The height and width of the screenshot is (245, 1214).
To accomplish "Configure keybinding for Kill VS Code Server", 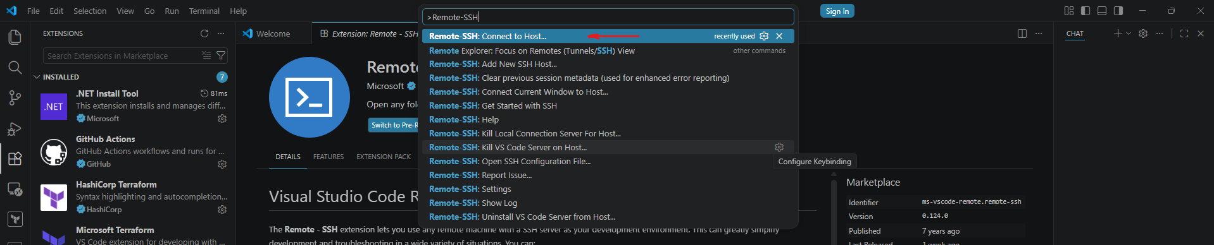I will click(x=779, y=147).
